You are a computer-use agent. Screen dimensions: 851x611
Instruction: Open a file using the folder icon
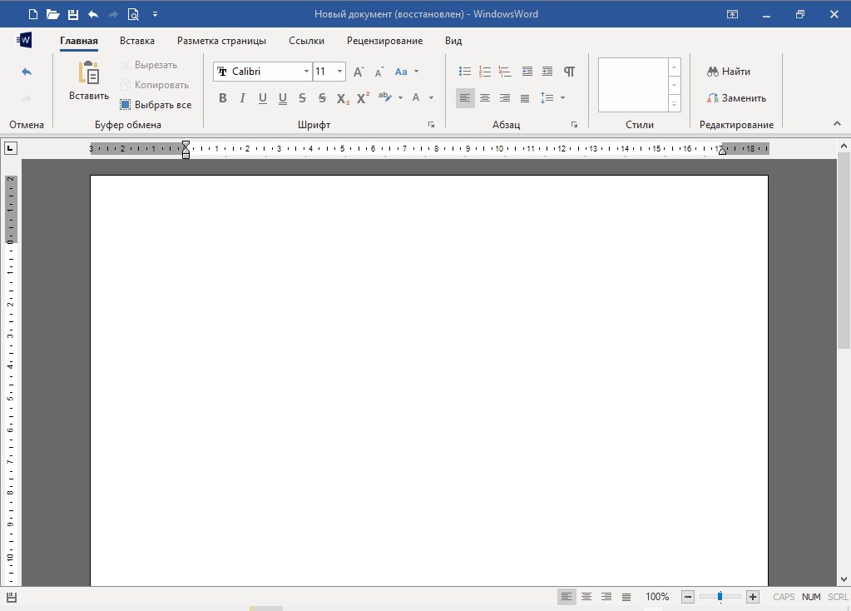(53, 14)
